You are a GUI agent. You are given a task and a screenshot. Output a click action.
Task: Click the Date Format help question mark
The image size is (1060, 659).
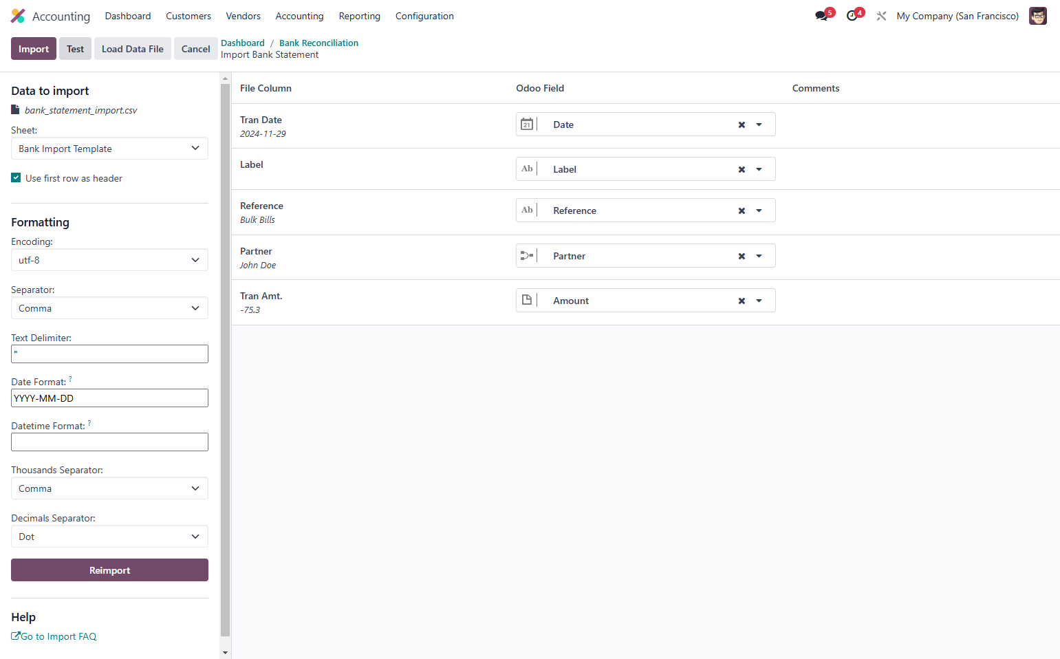(x=70, y=379)
